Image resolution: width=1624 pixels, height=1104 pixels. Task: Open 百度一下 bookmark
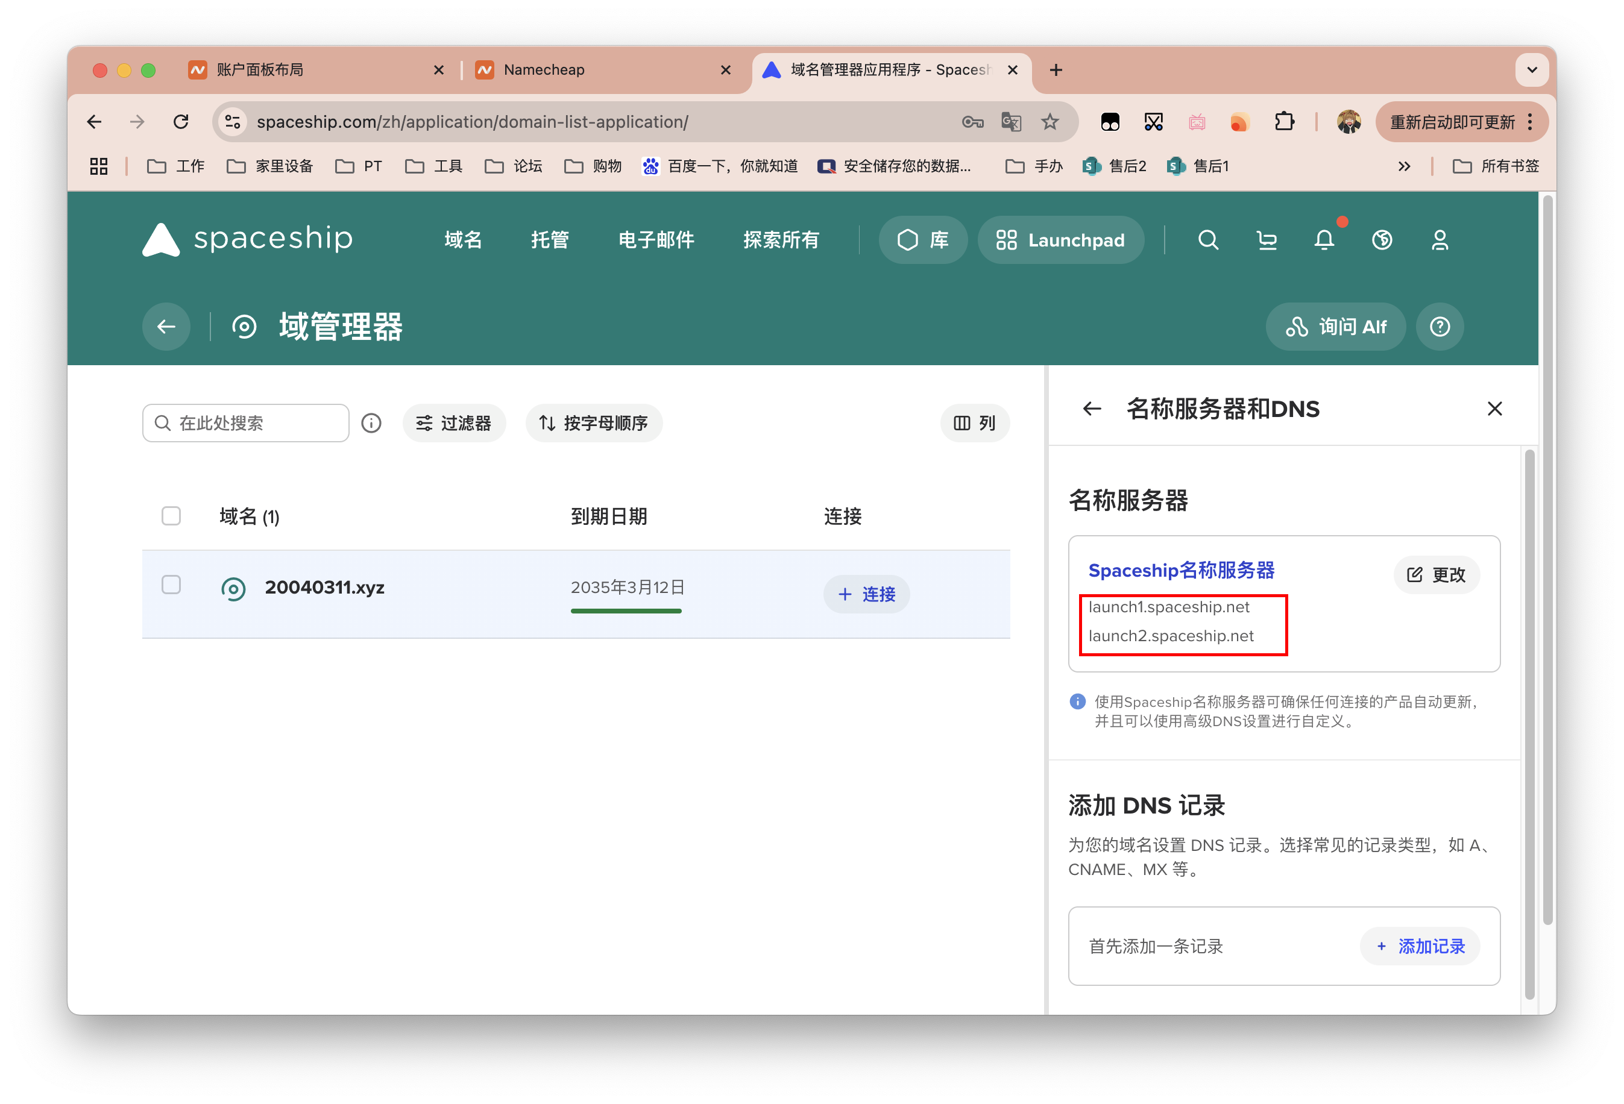pos(720,166)
